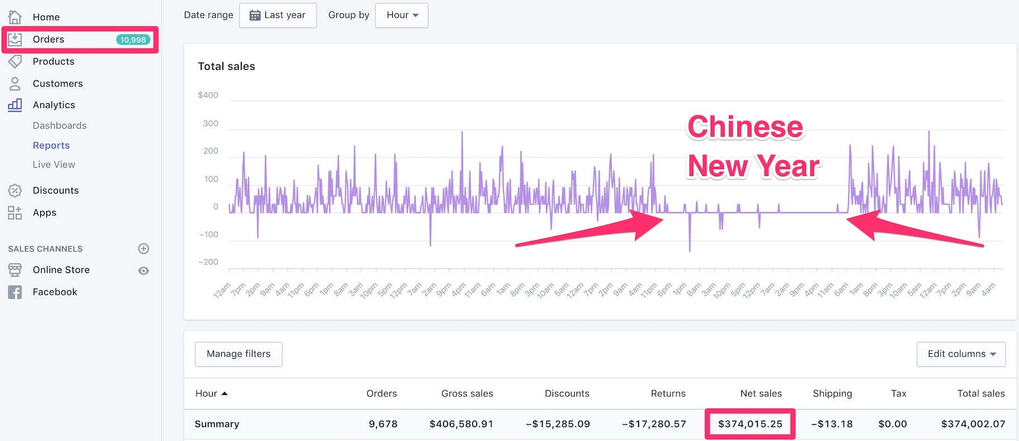Screen dimensions: 1019x441
Task: View Online Store via eye icon
Action: (144, 271)
